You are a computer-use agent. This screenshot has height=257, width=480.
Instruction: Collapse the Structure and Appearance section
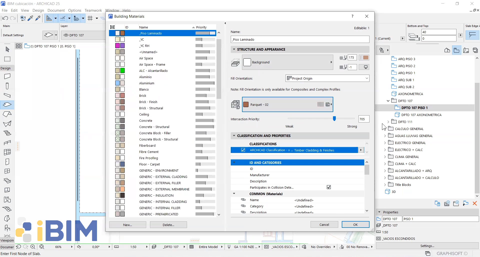pos(234,49)
